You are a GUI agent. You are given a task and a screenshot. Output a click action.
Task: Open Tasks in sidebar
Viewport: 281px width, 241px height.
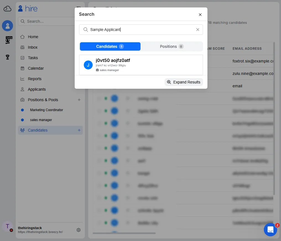[x=33, y=58]
